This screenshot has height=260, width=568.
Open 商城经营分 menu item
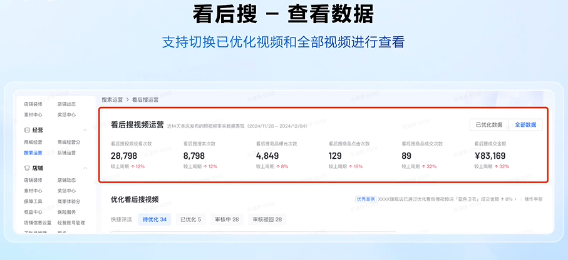click(68, 142)
